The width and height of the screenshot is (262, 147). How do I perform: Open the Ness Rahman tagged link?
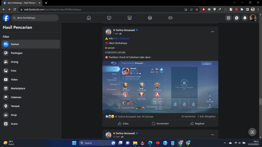click(122, 39)
